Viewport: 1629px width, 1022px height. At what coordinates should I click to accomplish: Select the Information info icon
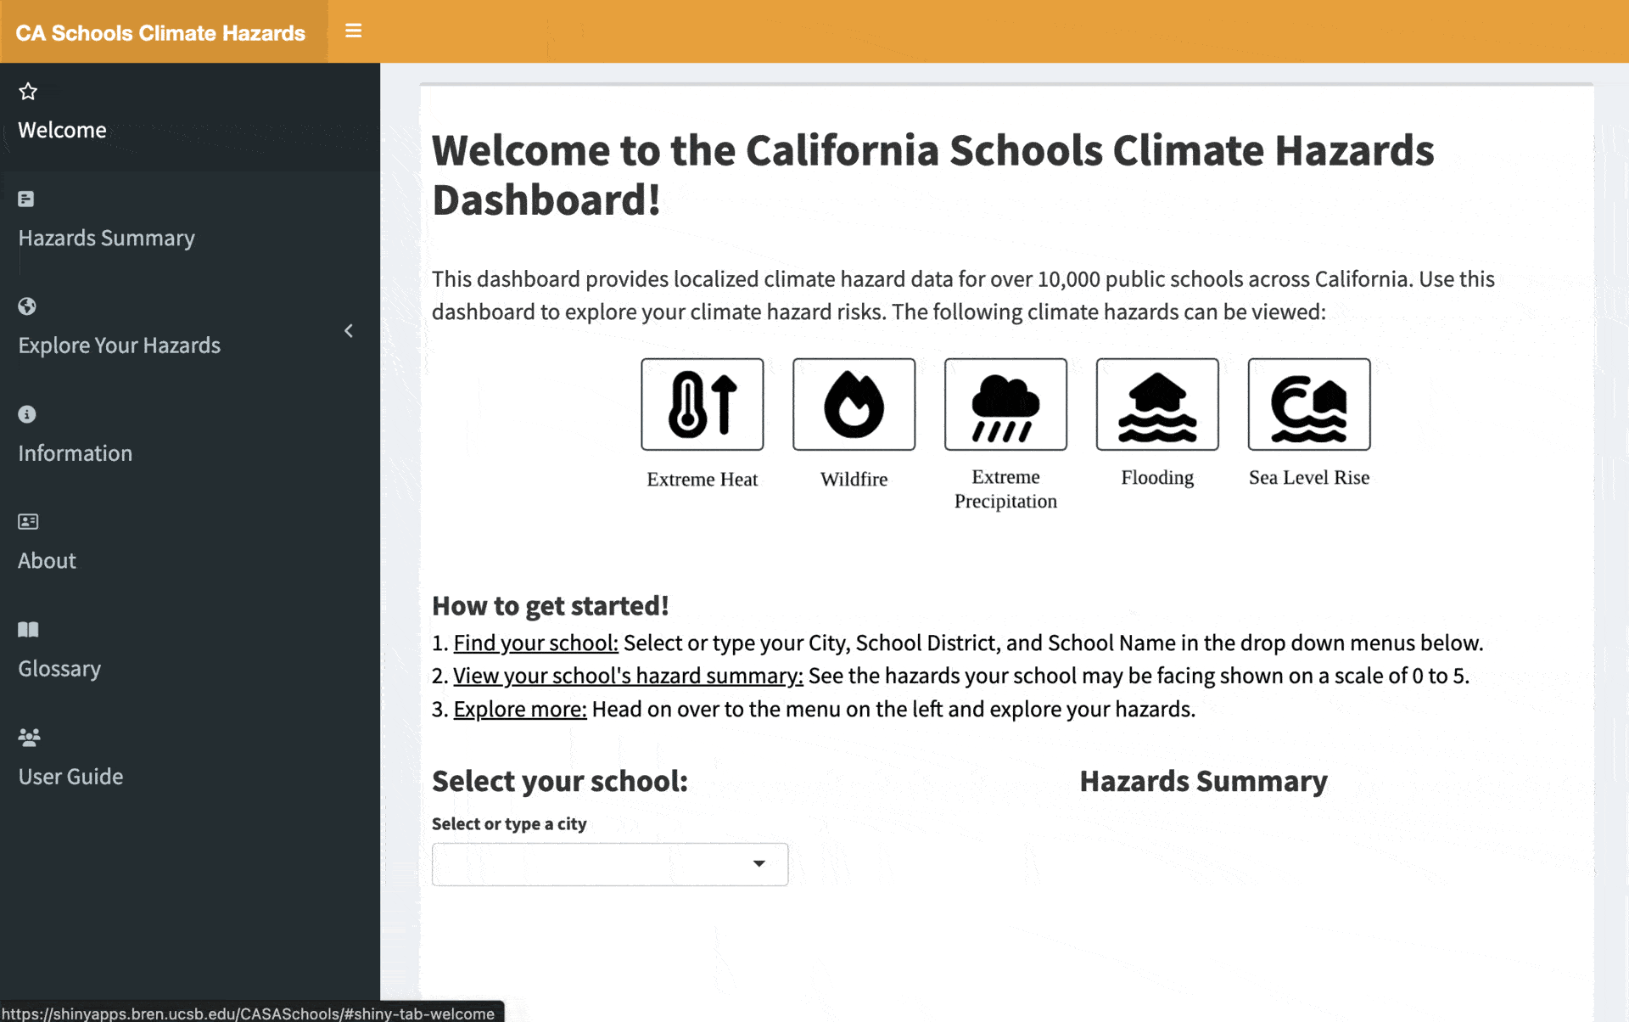click(26, 414)
